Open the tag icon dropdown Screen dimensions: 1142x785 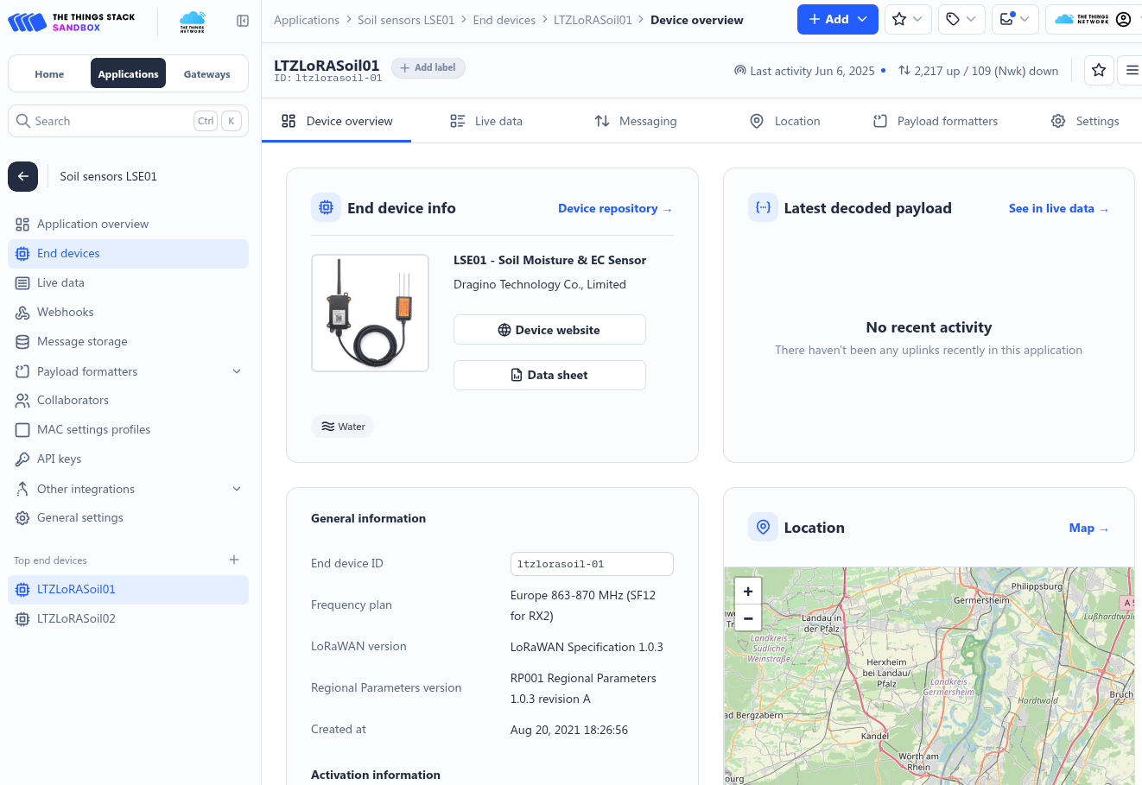coord(961,19)
